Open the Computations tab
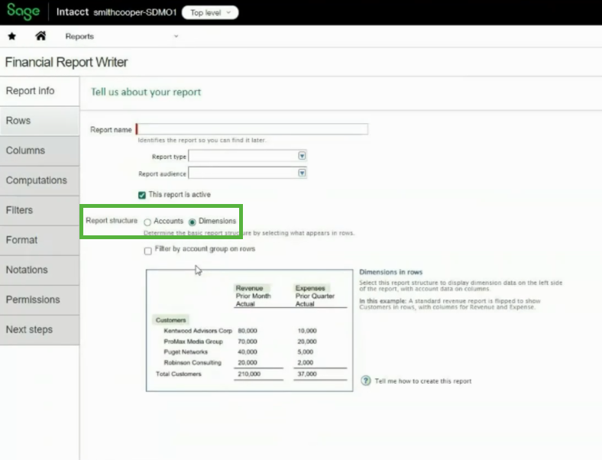Screen dimensions: 602x460 click(40, 180)
